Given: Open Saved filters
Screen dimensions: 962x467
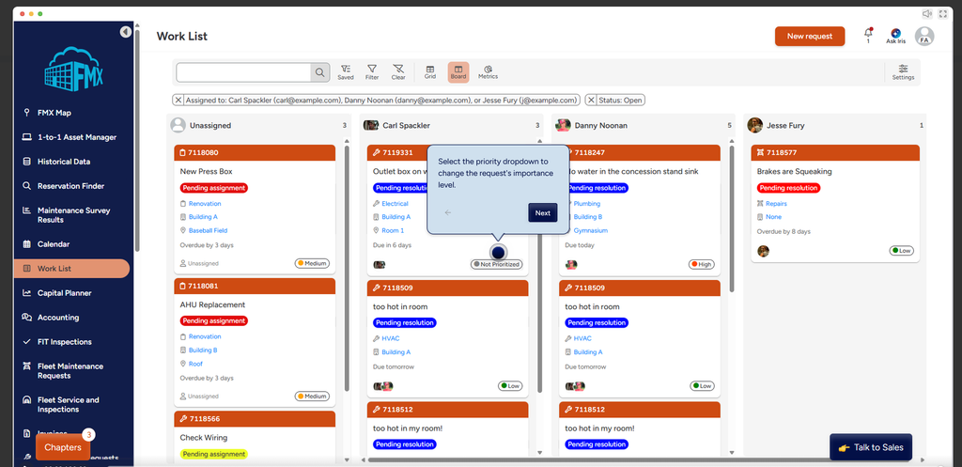Looking at the screenshot, I should point(346,72).
